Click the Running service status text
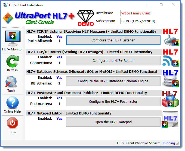The height and width of the screenshot is (151, 185). (169, 143)
